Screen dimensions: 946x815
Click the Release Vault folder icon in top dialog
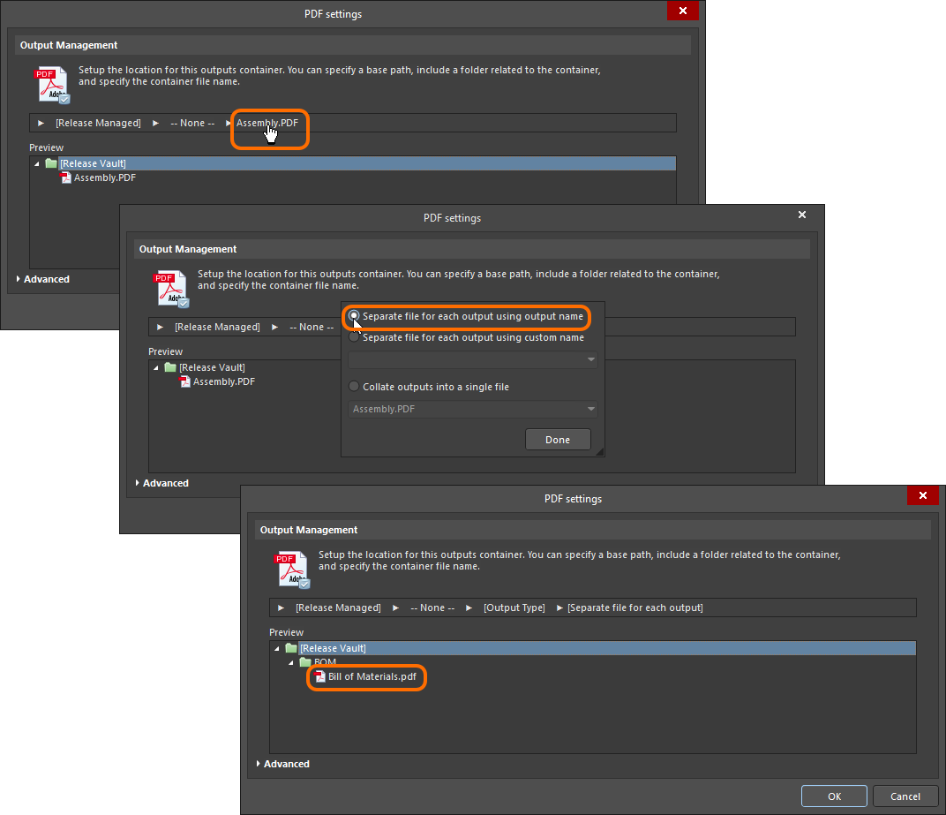(51, 163)
